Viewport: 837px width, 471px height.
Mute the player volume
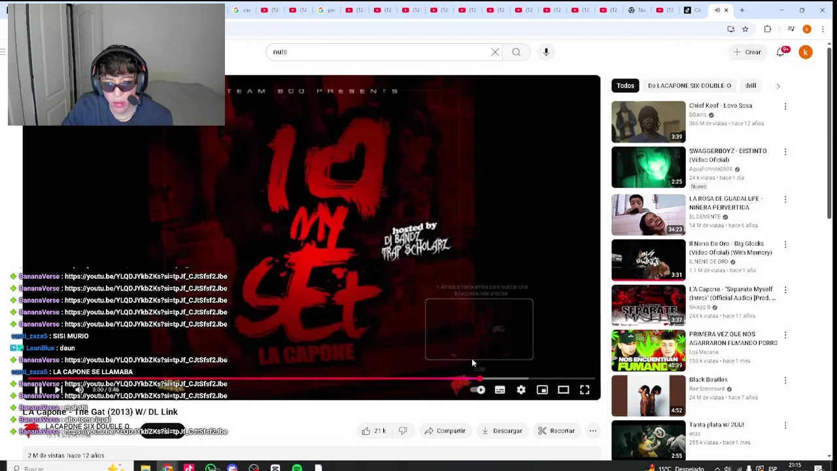(x=79, y=390)
